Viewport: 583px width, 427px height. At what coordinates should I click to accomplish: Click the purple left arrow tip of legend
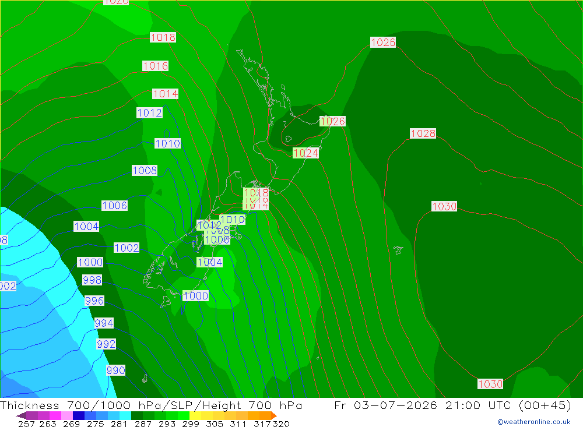click(x=21, y=415)
